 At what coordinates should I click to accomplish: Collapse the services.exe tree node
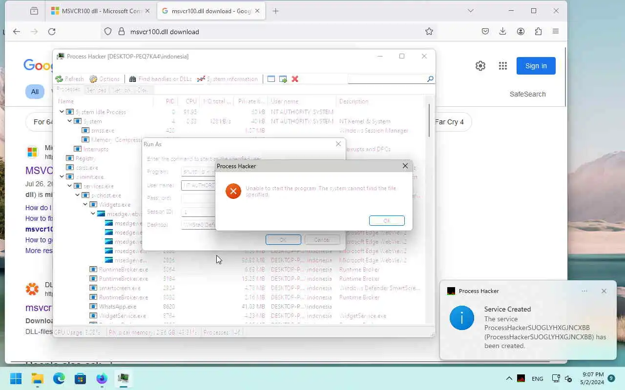click(69, 186)
